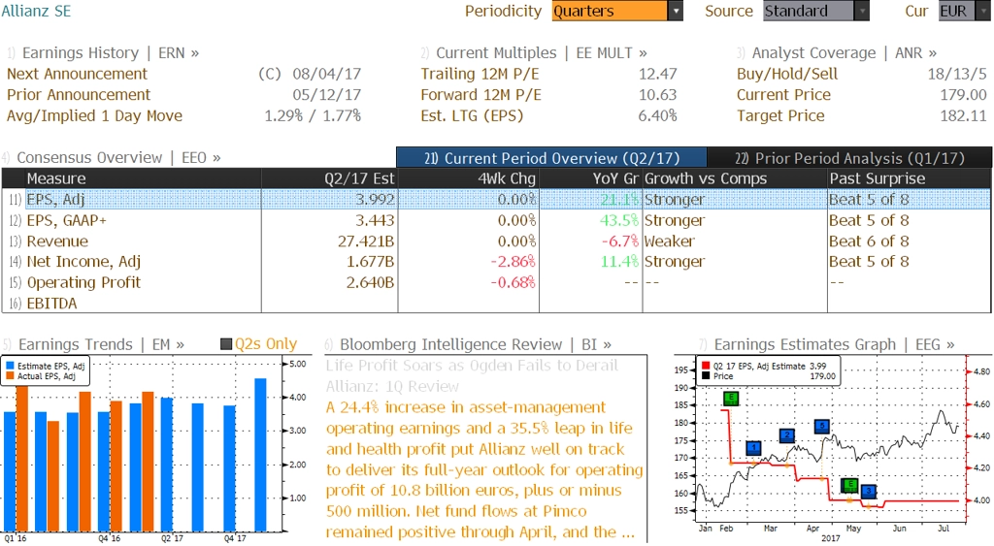Select the Operating Profit measure row
The width and height of the screenshot is (994, 546).
496,282
